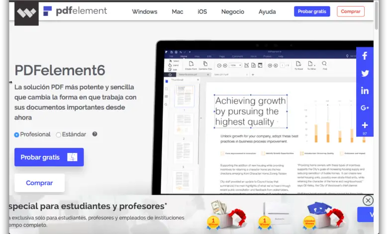The width and height of the screenshot is (388, 234).
Task: Open more share options plus icon
Action: click(x=365, y=125)
